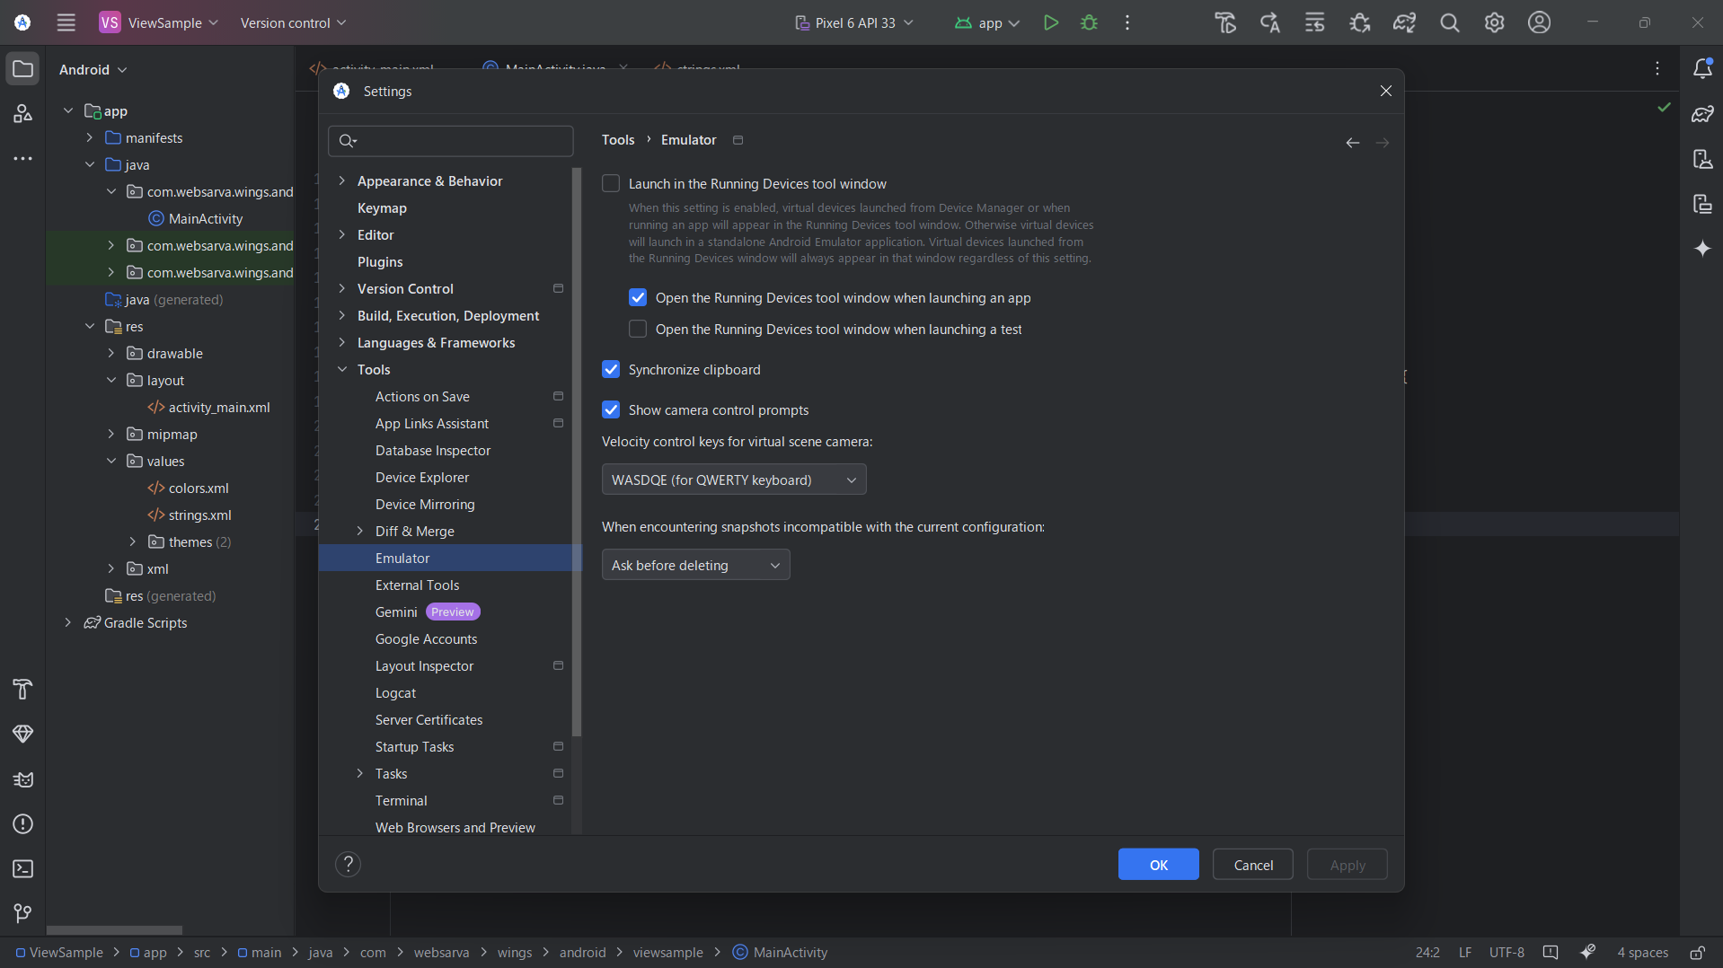Open the Gemini sparkle icon in right sidebar

point(1702,248)
